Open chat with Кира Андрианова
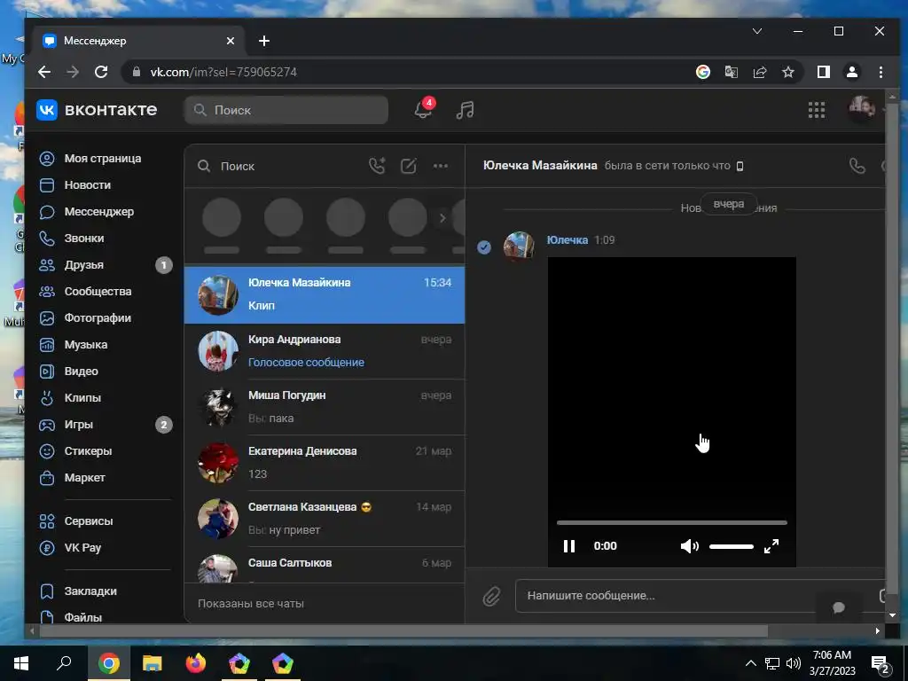Viewport: 908px width, 681px height. click(x=325, y=351)
